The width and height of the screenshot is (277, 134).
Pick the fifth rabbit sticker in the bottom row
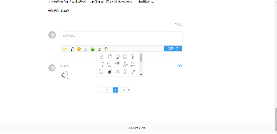coord(133,72)
